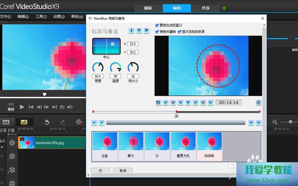Screen dimensions: 298x186
Task: Select the '最大' preset thumbnail
Action: pyautogui.click(x=131, y=146)
